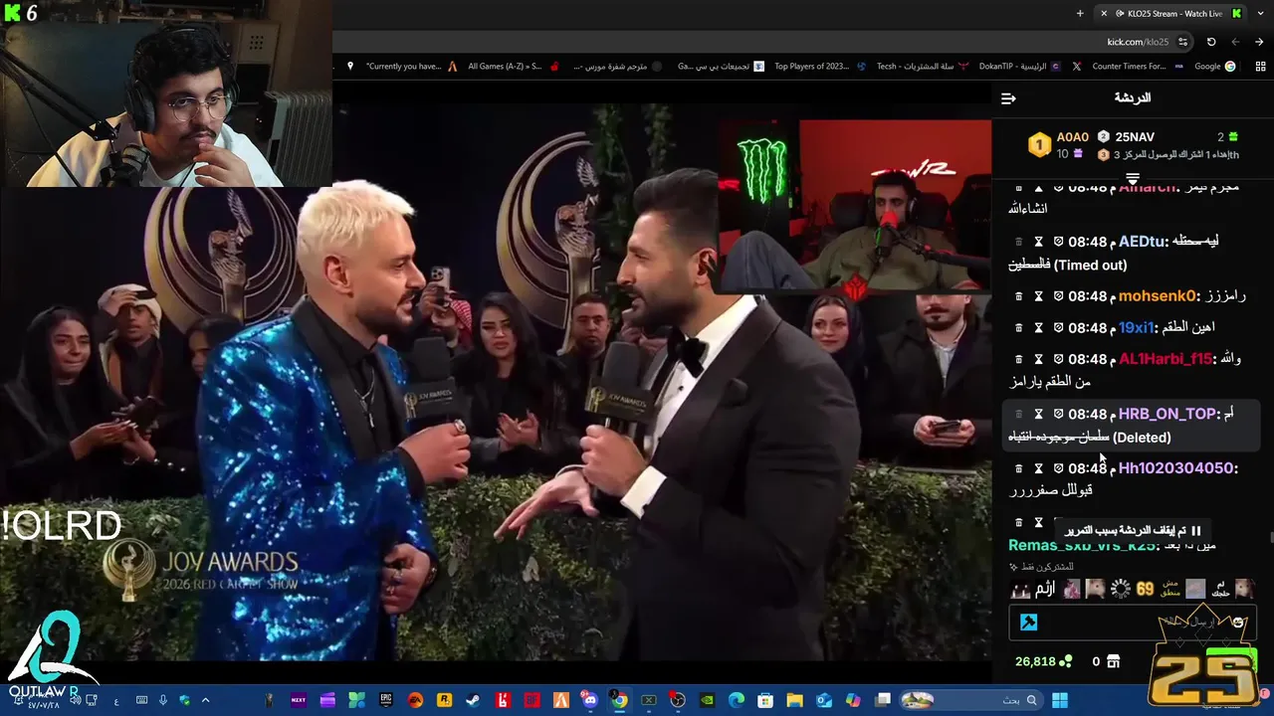Delete AL1Harbi_f15's message via the trash icon
Image resolution: width=1274 pixels, height=716 pixels.
pos(1018,359)
